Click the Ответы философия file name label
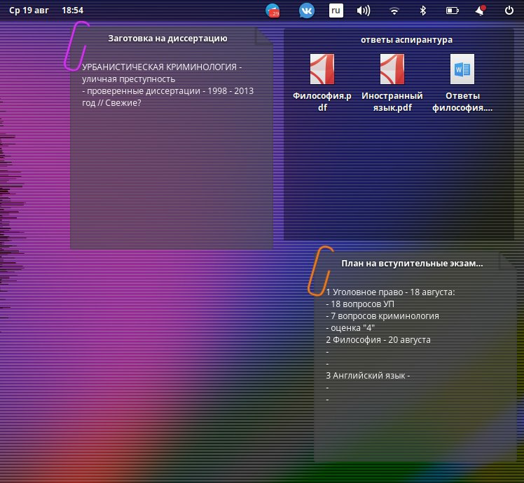The image size is (524, 483). click(x=462, y=102)
